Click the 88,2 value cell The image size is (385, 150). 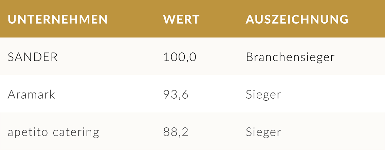(x=176, y=132)
